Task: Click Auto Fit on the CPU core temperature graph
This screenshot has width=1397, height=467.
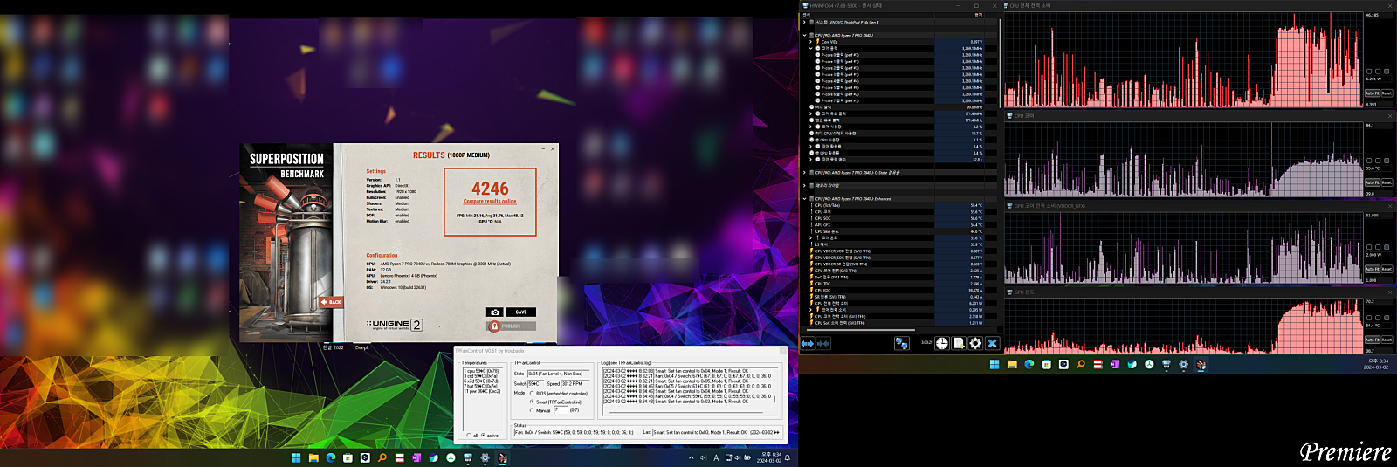Action: coord(1372,182)
